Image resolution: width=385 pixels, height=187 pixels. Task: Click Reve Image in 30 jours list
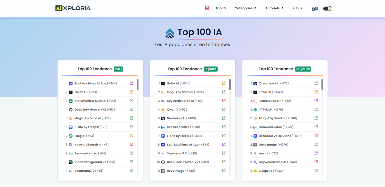click(268, 145)
